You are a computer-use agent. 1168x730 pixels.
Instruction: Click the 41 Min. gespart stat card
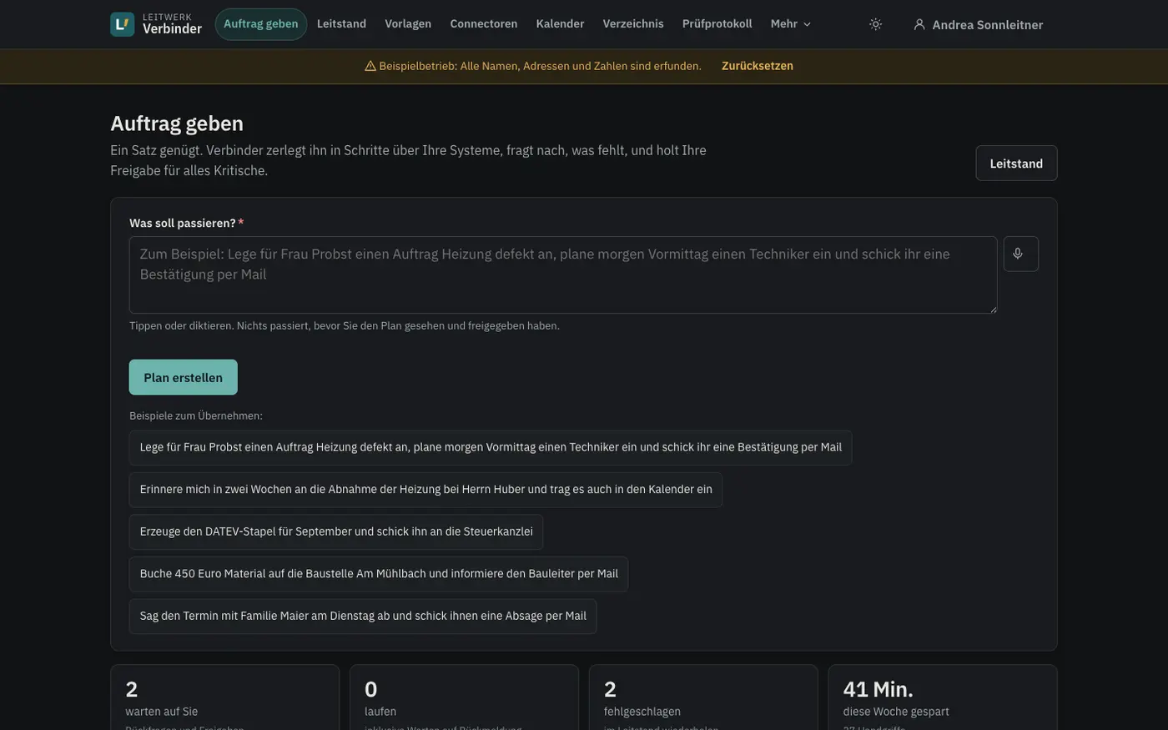point(943,697)
